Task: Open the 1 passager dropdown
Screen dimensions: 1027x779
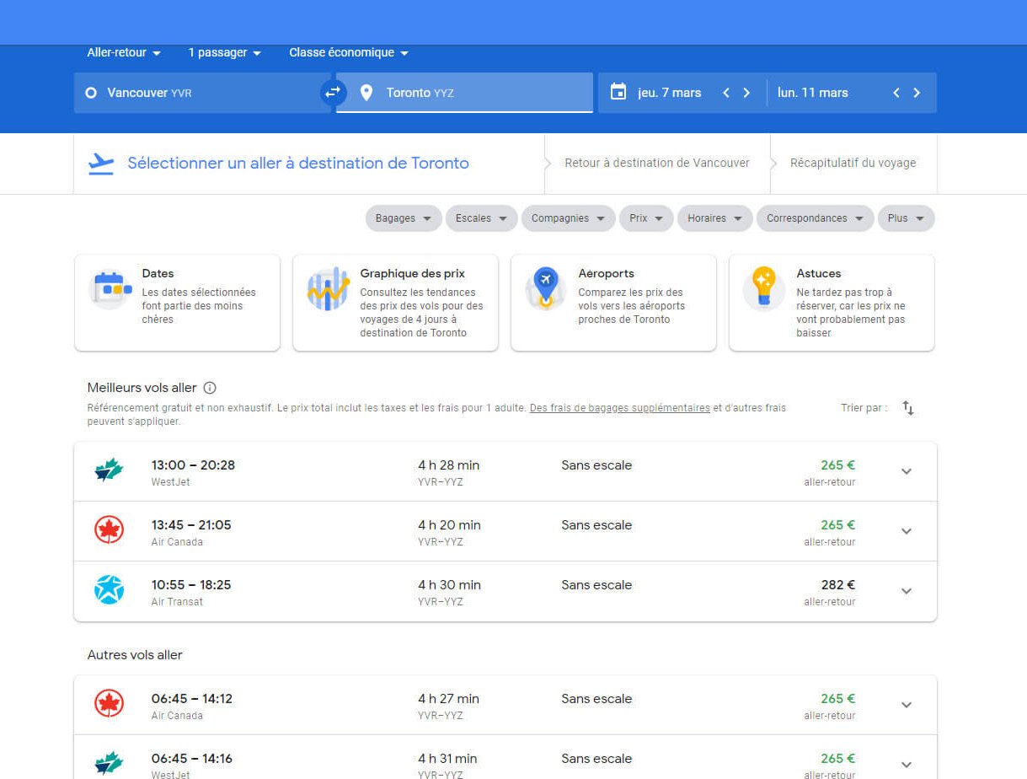Action: [224, 52]
